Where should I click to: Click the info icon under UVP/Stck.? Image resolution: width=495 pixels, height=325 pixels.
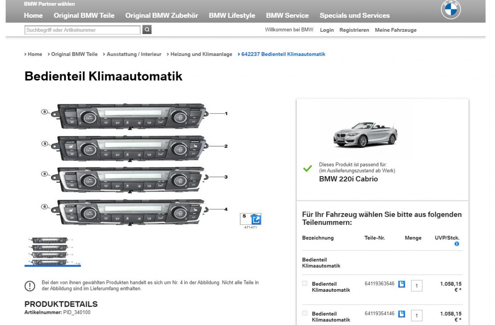457,244
